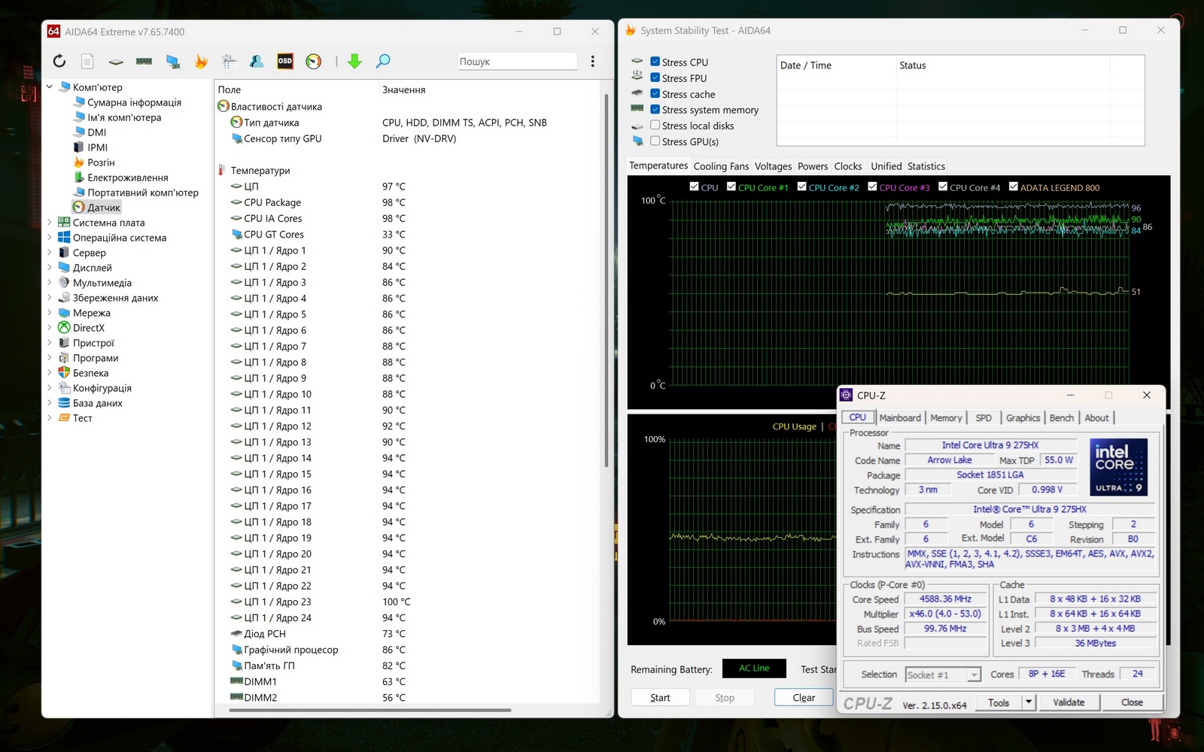Viewport: 1204px width, 752px height.
Task: Toggle the CPU Core #1 graph checkbox
Action: pyautogui.click(x=731, y=186)
